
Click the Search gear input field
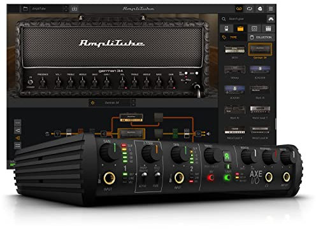pyautogui.click(x=243, y=19)
